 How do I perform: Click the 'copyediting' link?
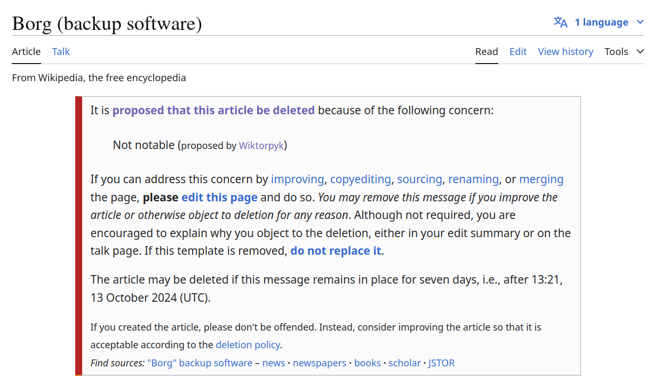click(x=361, y=179)
